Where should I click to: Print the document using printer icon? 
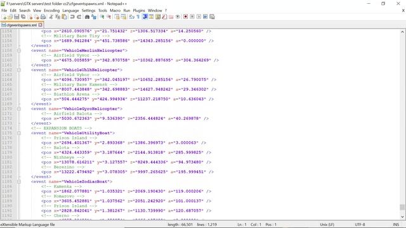tap(43, 17)
